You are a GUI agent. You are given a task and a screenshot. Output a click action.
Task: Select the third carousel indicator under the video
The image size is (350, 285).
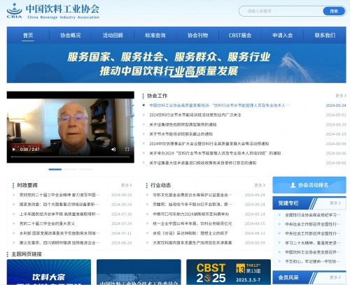click(x=86, y=170)
